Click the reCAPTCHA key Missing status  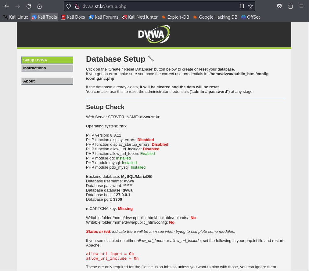(125, 209)
